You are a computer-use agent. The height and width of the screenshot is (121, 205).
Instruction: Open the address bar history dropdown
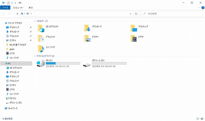point(130,14)
